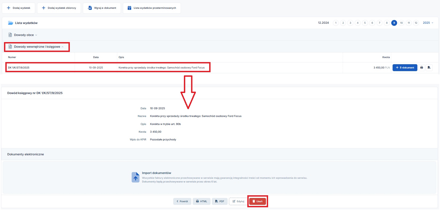Screen dimensions: 440x211
Task: Select month 8 in the month selector
Action: pyautogui.click(x=387, y=23)
